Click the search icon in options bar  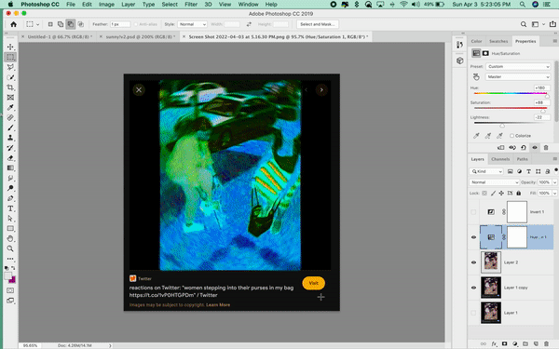point(523,24)
